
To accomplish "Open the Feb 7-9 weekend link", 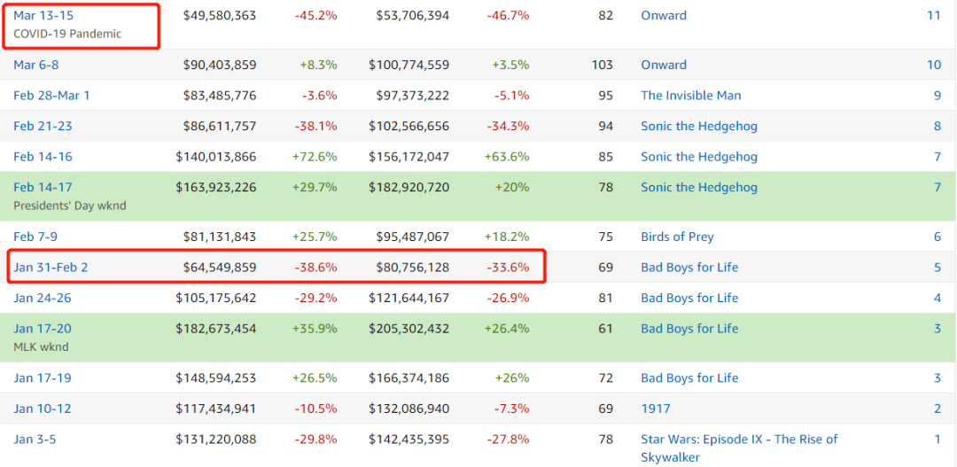I will coord(35,237).
